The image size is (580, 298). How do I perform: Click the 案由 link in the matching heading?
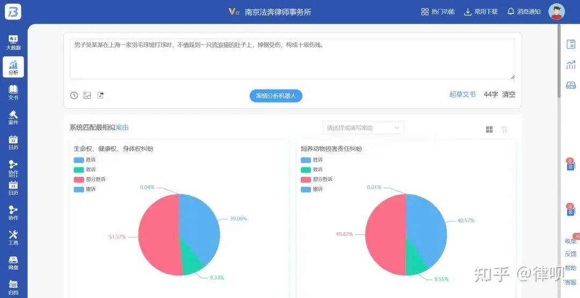point(122,128)
